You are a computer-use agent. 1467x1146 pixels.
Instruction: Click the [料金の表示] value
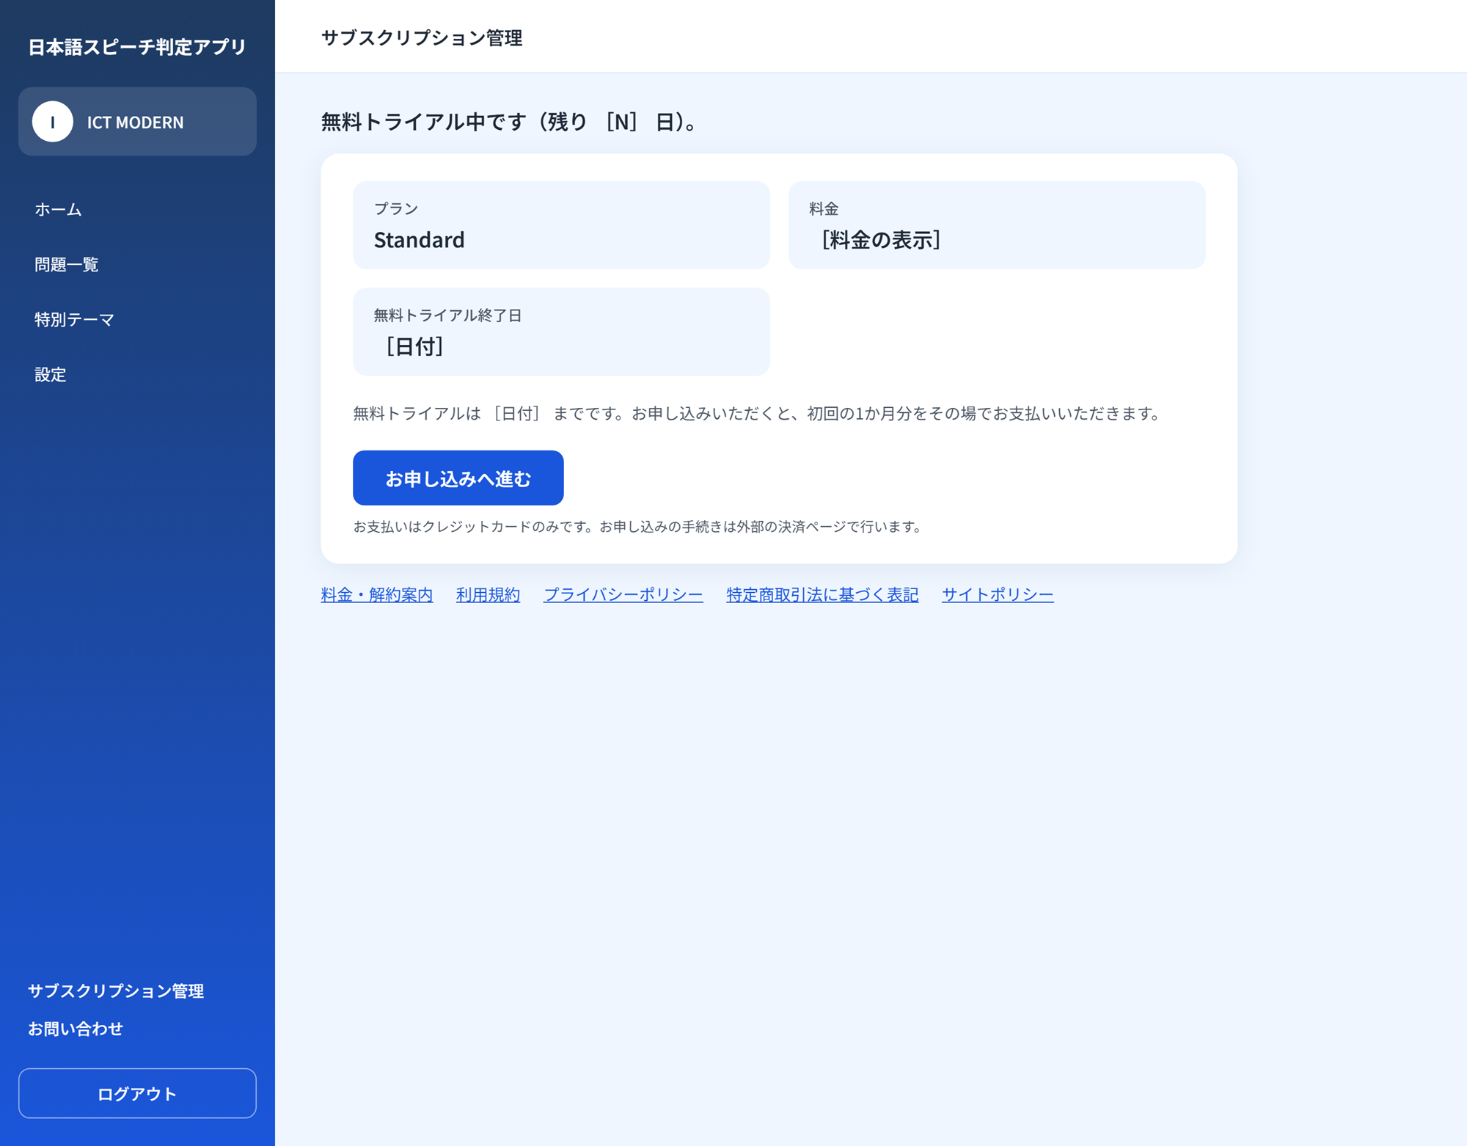[x=880, y=240]
